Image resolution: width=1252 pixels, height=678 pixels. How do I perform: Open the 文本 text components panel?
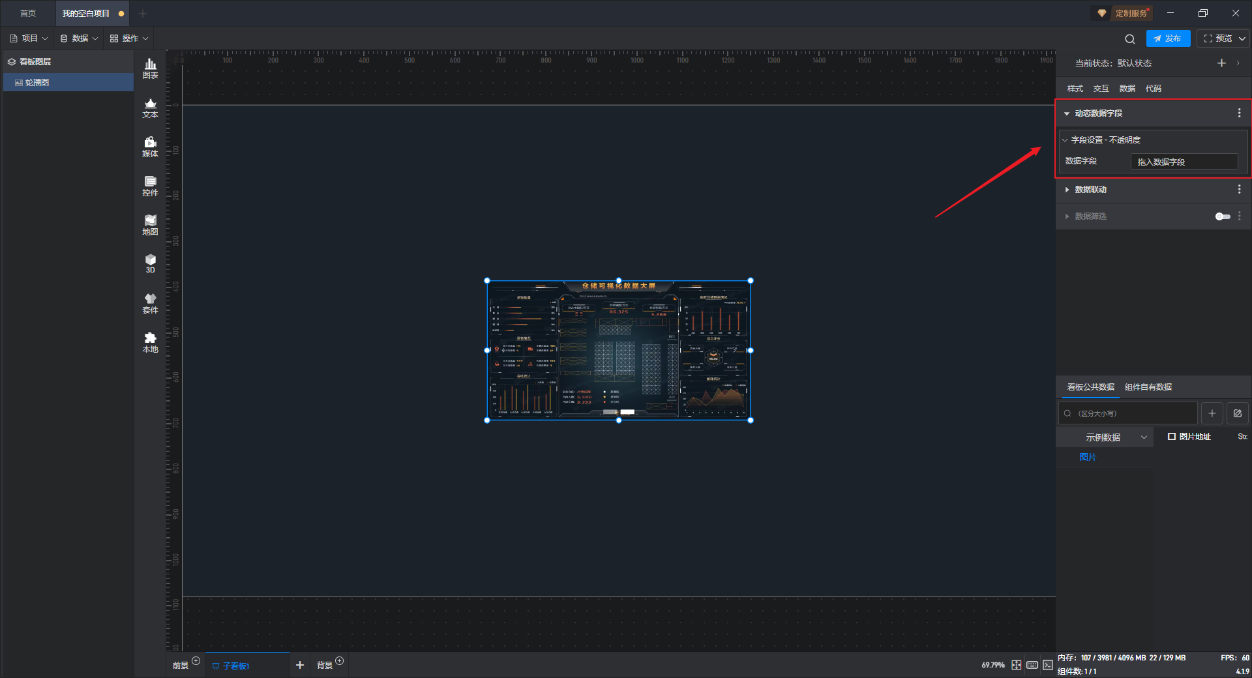tap(150, 108)
